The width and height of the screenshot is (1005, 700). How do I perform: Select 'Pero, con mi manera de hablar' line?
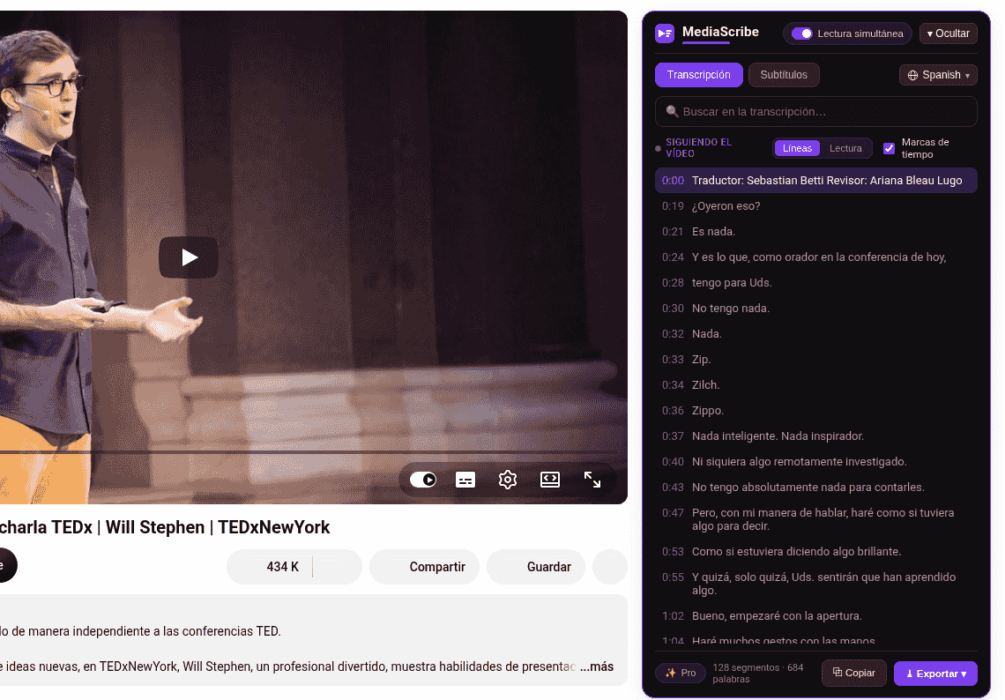[x=816, y=519]
